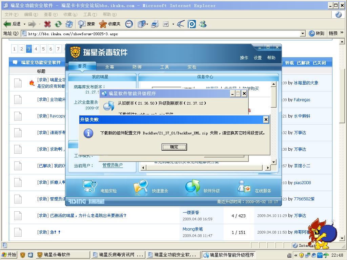Open the 操作 menu in Rising header

pos(244,58)
